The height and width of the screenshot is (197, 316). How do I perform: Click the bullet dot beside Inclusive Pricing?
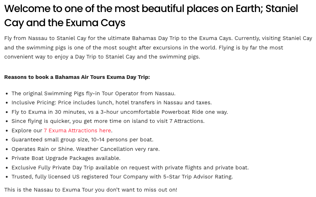pos(7,103)
